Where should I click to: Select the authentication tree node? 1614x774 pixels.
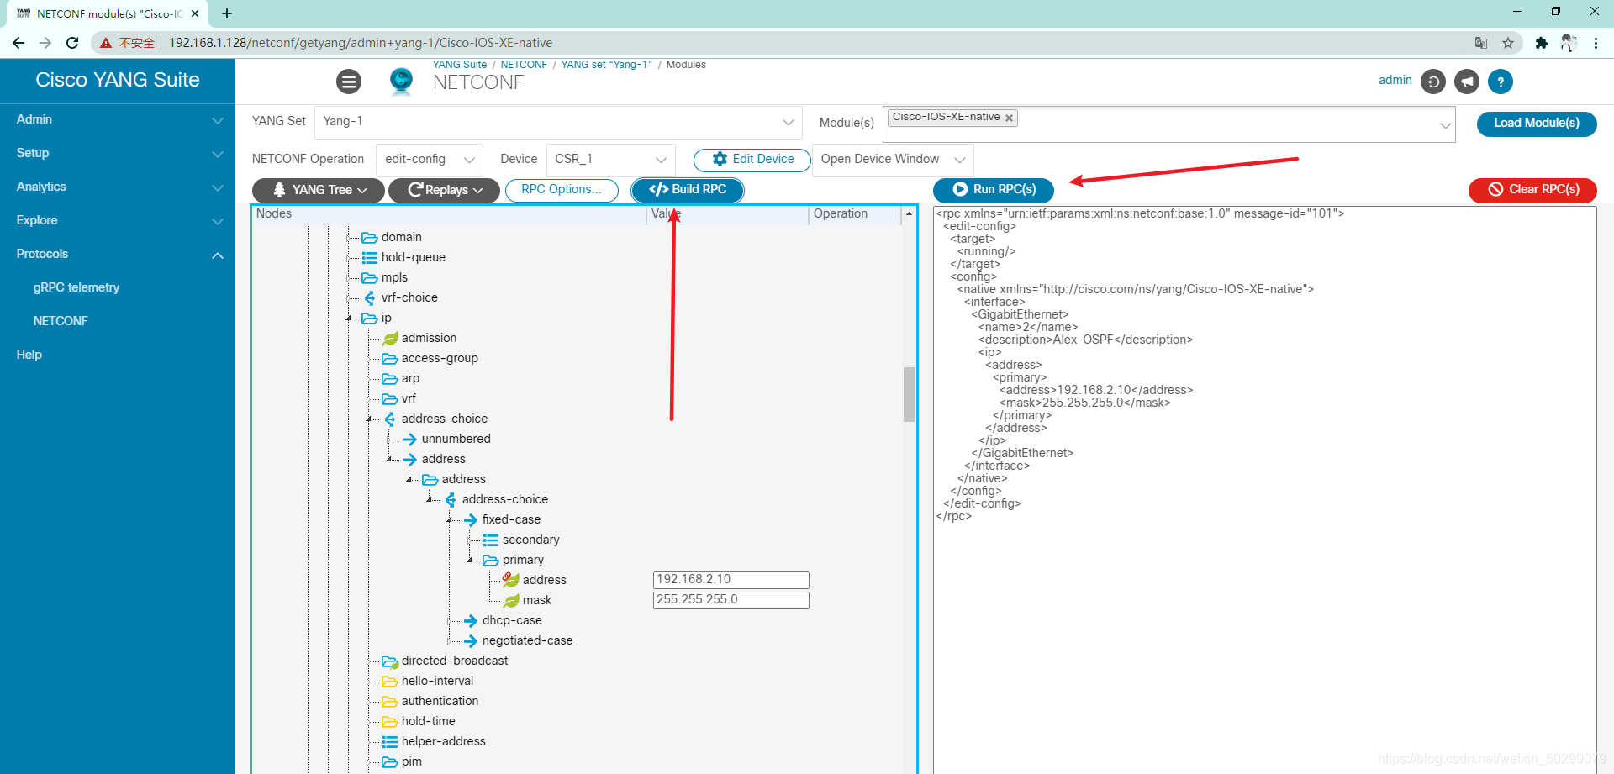(440, 702)
